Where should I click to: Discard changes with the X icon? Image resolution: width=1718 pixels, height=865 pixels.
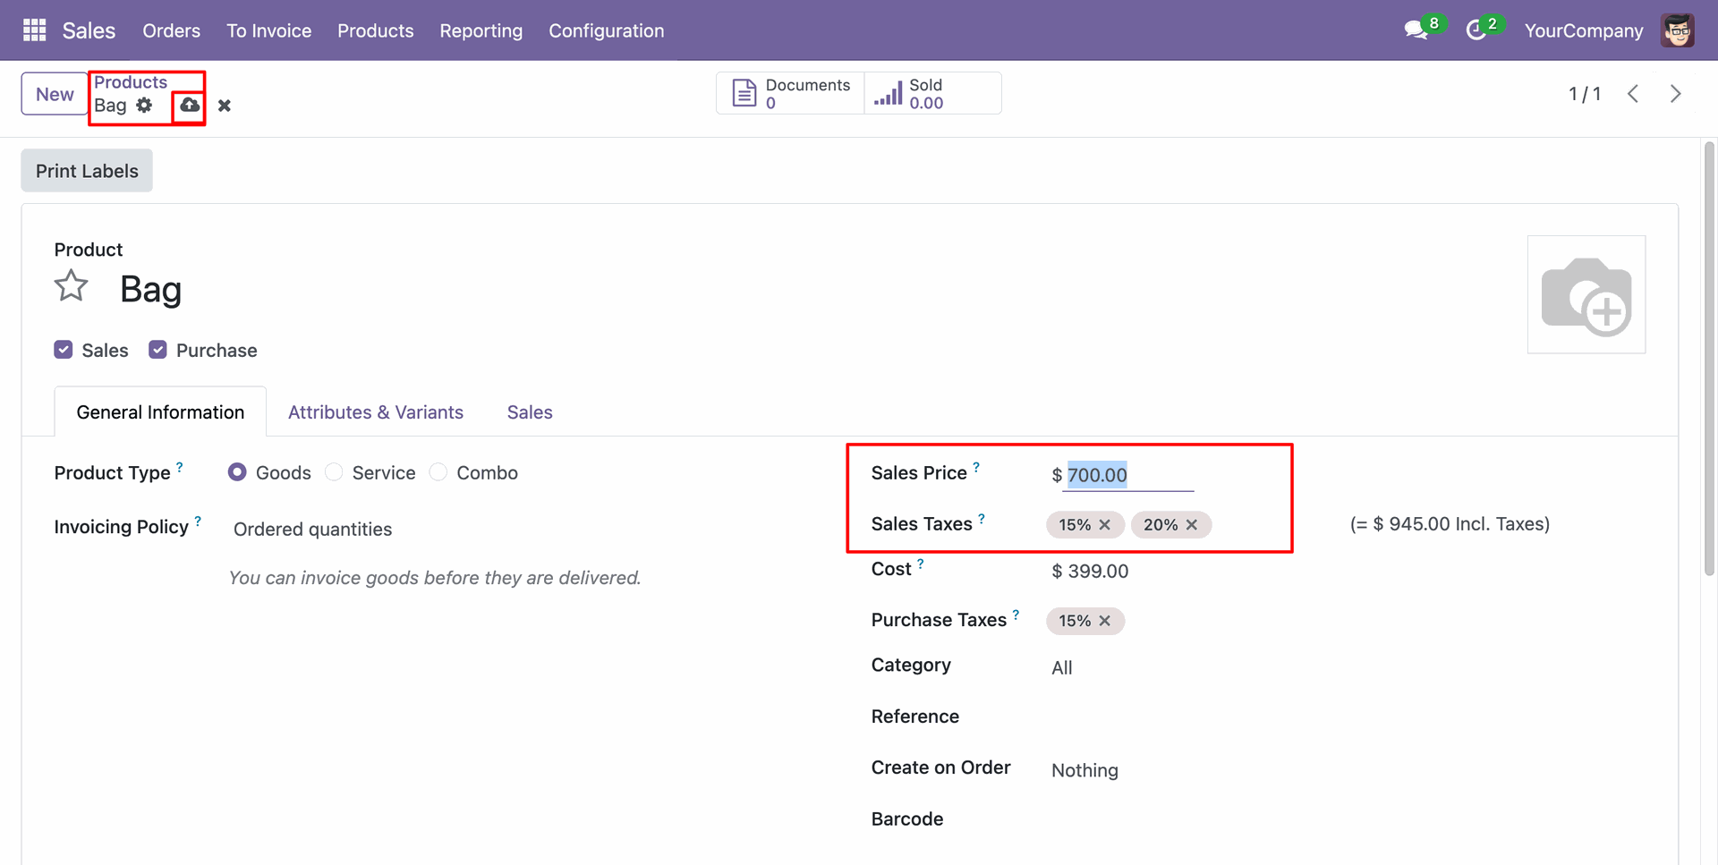click(x=225, y=106)
